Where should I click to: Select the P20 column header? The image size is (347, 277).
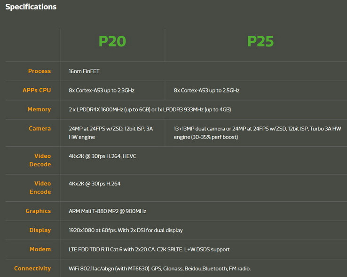(x=112, y=41)
